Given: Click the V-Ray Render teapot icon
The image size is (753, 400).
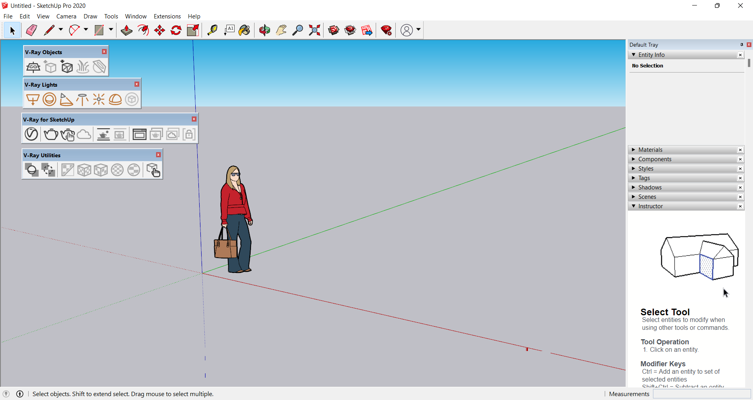Looking at the screenshot, I should 51,134.
